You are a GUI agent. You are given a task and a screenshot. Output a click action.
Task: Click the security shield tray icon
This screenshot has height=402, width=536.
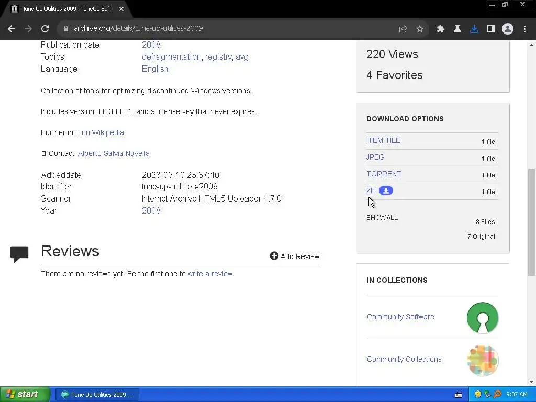478,395
